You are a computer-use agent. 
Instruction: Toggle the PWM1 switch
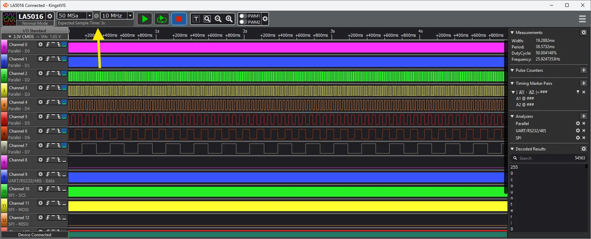(x=243, y=16)
